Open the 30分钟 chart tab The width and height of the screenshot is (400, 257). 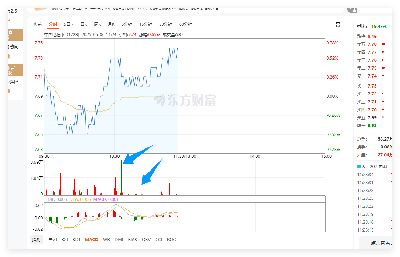[x=166, y=24]
